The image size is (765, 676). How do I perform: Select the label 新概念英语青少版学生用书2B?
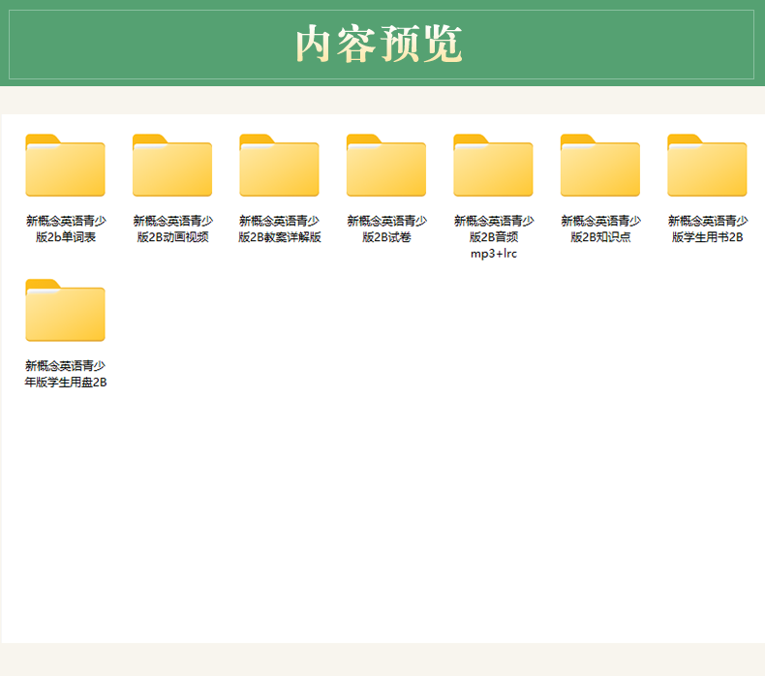coord(708,229)
